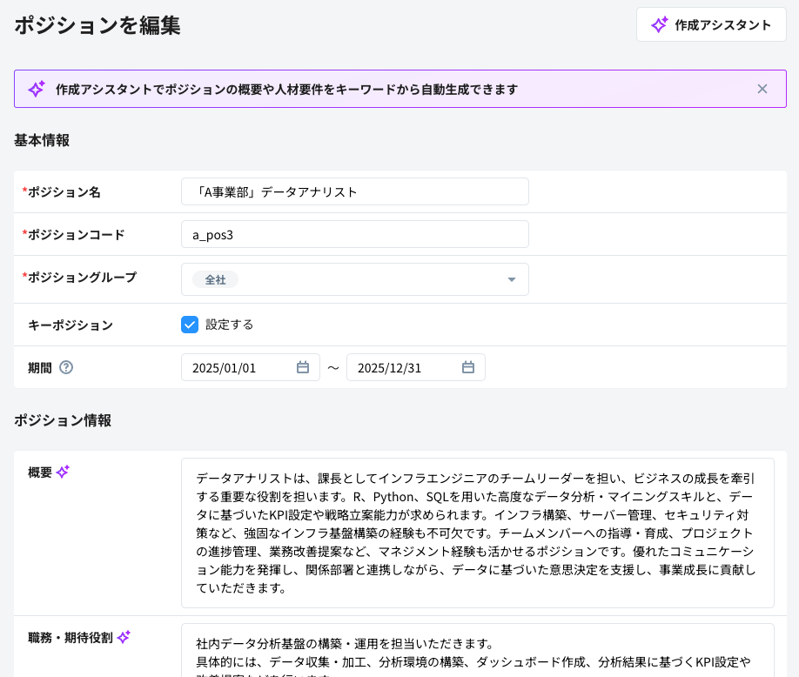
Task: Click the 作成アシスタント button
Action: 711,24
